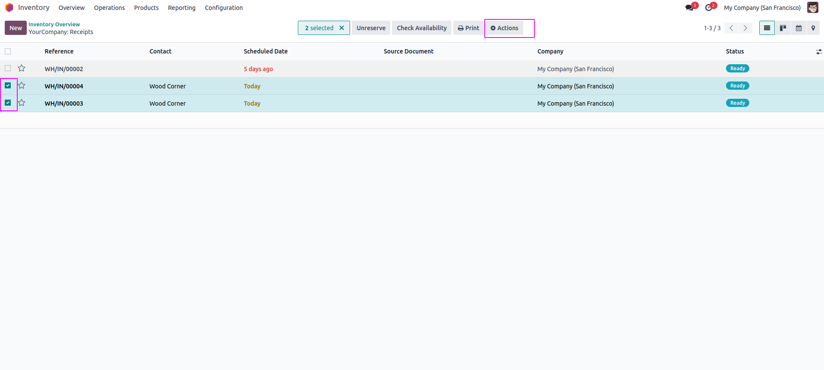The height and width of the screenshot is (370, 824).
Task: Open the Configuration menu
Action: pos(224,8)
